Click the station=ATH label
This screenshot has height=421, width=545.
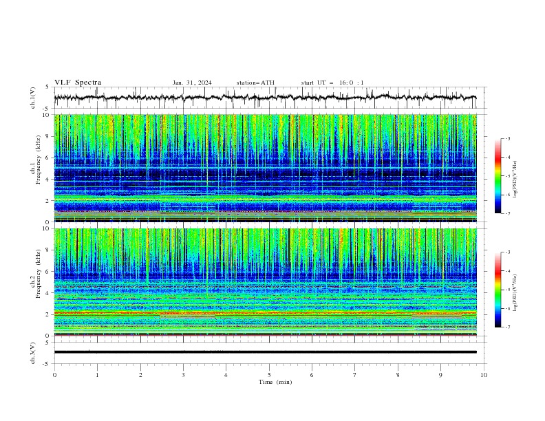tap(255, 83)
